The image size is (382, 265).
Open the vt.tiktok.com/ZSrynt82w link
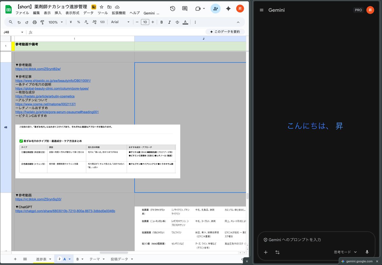tap(38, 69)
